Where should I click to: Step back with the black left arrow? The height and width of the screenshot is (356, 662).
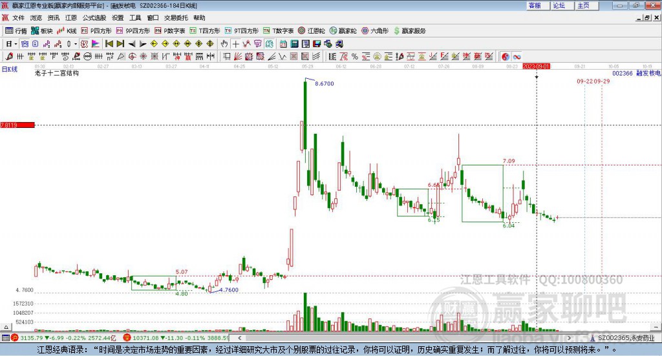[132, 44]
